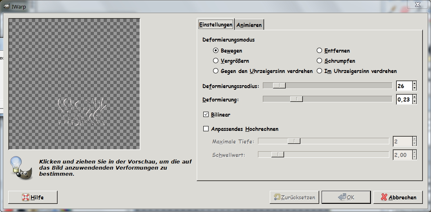The image size is (431, 212).
Task: Increase Deformierung with the up arrow
Action: (x=415, y=97)
